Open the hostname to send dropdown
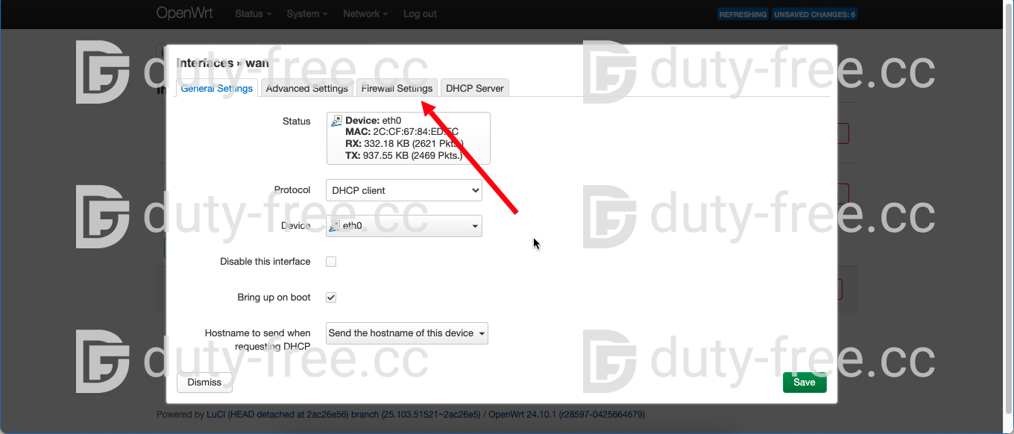The image size is (1014, 434). (x=406, y=333)
